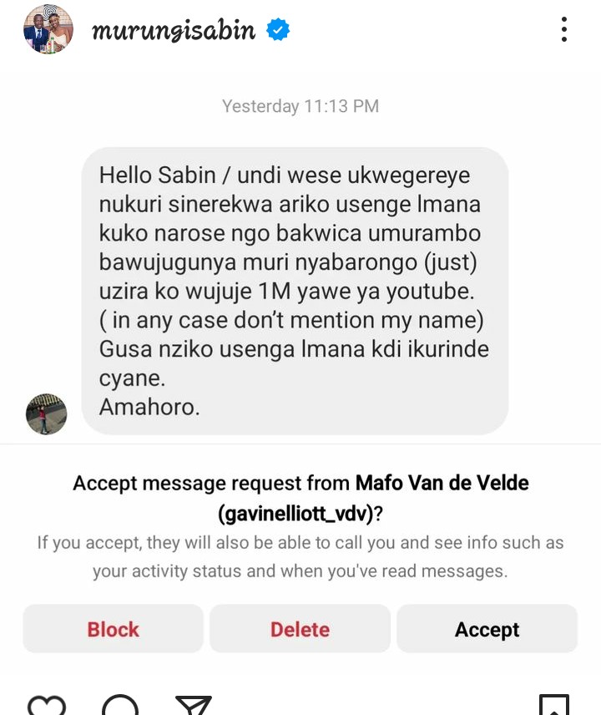The width and height of the screenshot is (601, 715).
Task: Click the name Mafo Van de Velde
Action: tap(442, 483)
